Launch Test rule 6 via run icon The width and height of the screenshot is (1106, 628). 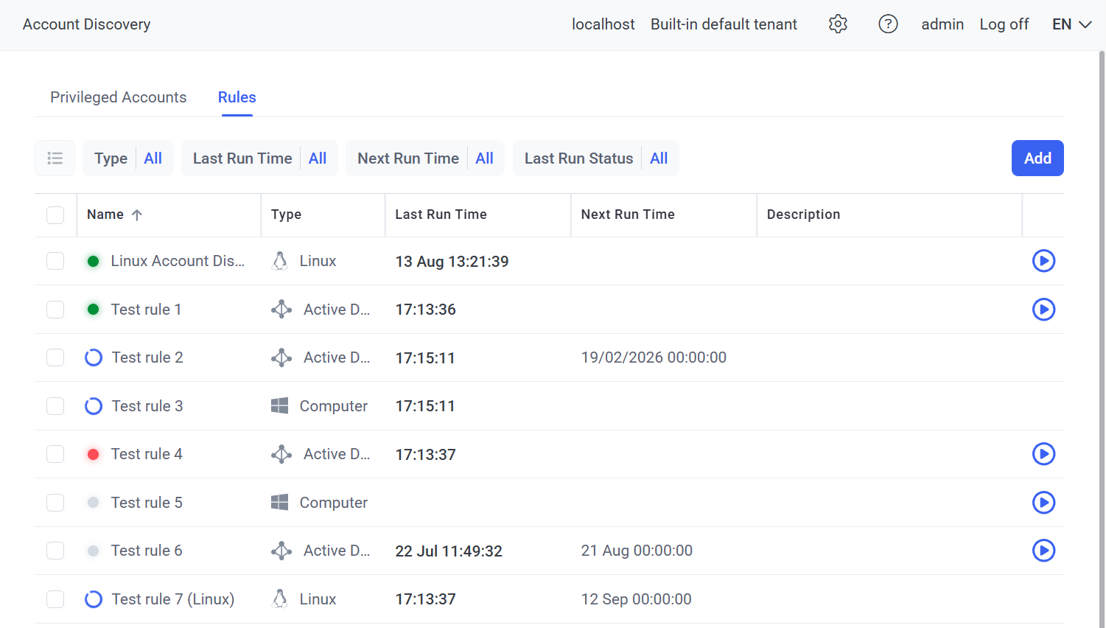coord(1043,551)
